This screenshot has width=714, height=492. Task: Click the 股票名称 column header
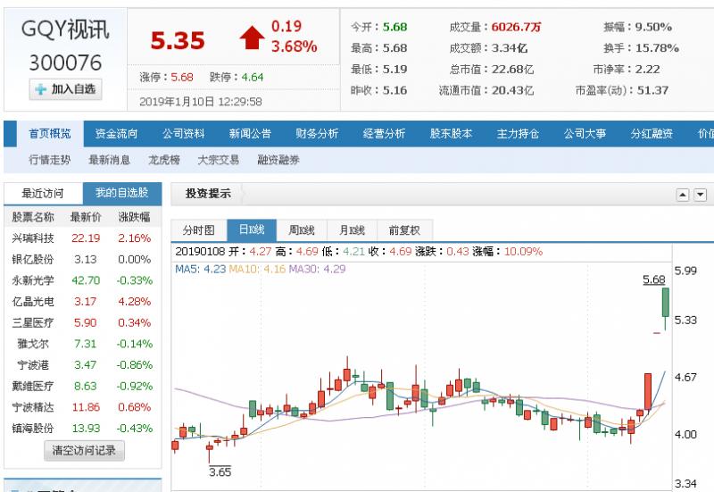(x=33, y=217)
